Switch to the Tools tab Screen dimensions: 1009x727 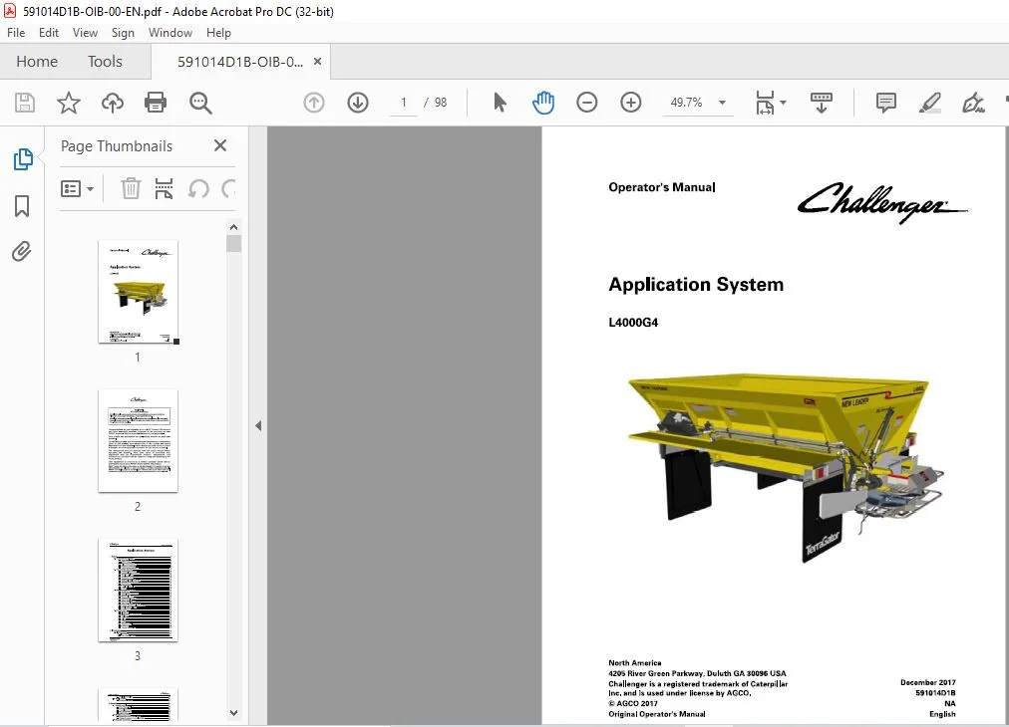(x=105, y=62)
